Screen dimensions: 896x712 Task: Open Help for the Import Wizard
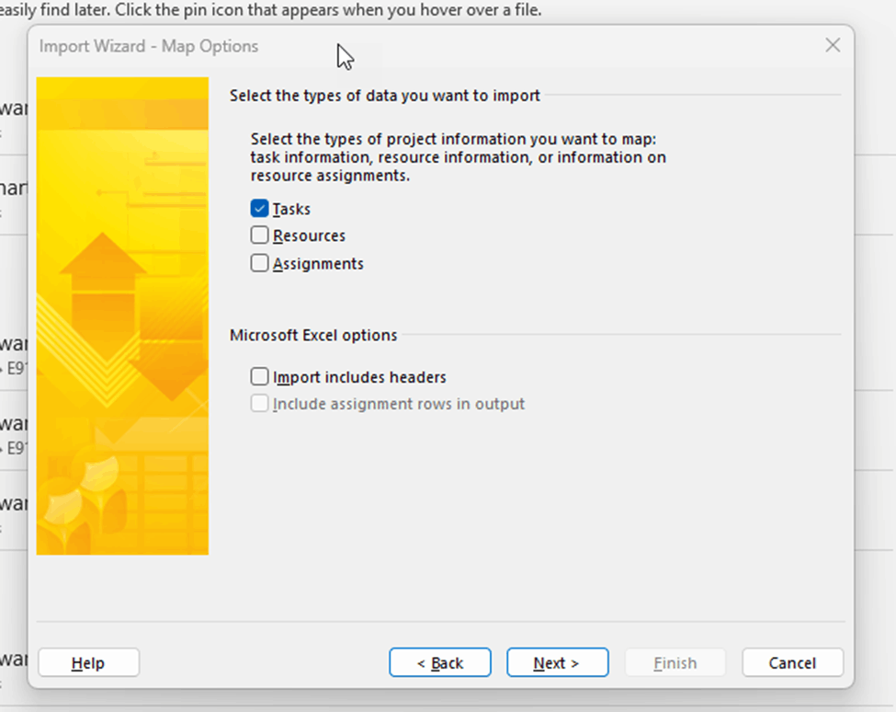88,662
